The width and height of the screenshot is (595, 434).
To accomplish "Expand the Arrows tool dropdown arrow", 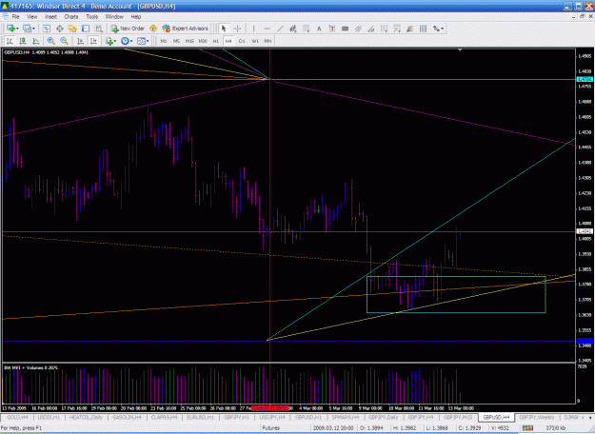I will 443,29.
